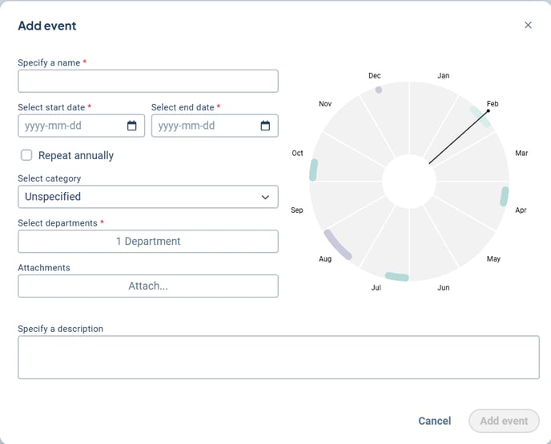Click the July event marker on wheel
Image resolution: width=551 pixels, height=444 pixels.
[x=396, y=277]
